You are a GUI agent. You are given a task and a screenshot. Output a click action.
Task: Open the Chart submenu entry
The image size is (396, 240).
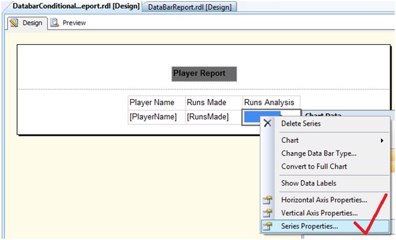tap(325, 140)
